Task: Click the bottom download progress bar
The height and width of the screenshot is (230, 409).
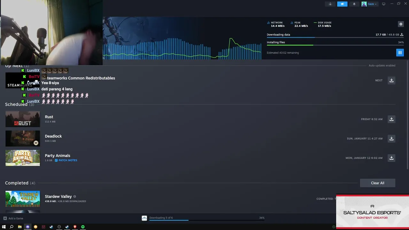Action: tap(207, 220)
